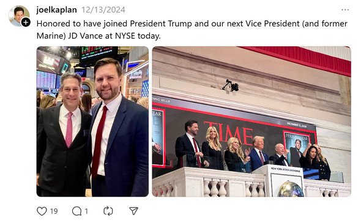View the reply count of 1
This screenshot has width=361, height=223.
86,211
